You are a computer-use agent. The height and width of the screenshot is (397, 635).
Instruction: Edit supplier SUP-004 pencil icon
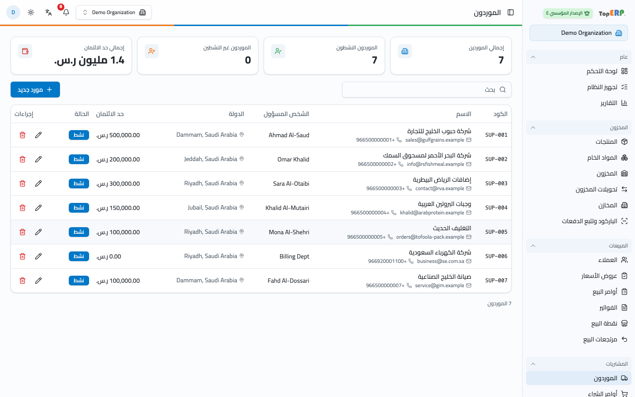(38, 208)
